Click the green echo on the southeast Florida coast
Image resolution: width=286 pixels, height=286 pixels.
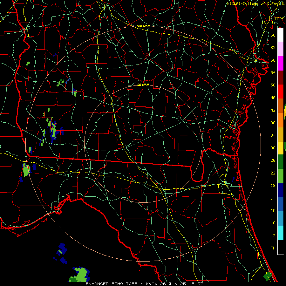click(x=268, y=276)
